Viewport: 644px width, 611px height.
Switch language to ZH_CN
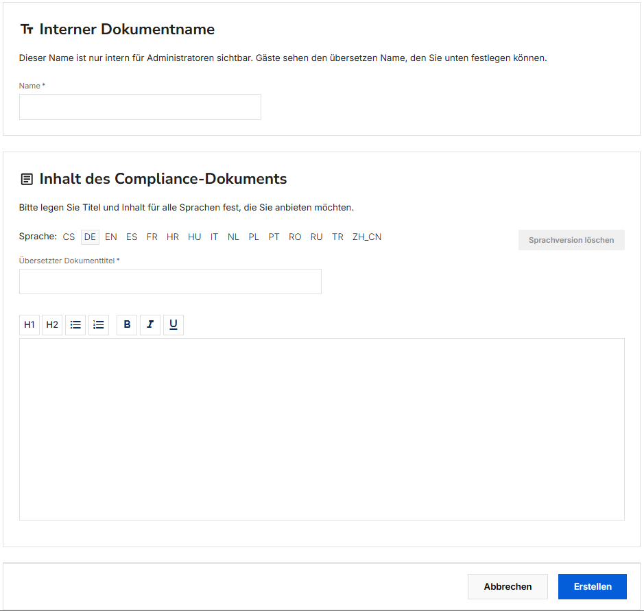[367, 237]
